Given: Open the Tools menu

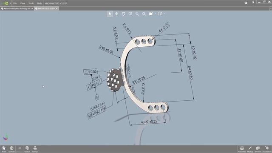Looking at the screenshot, I should (31, 3).
